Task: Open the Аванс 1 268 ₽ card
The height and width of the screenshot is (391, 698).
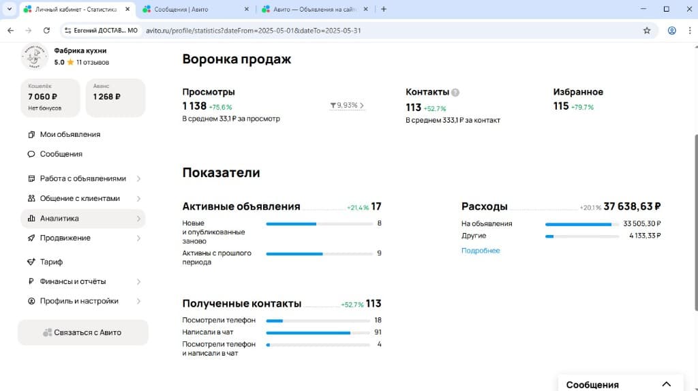Action: click(x=115, y=98)
